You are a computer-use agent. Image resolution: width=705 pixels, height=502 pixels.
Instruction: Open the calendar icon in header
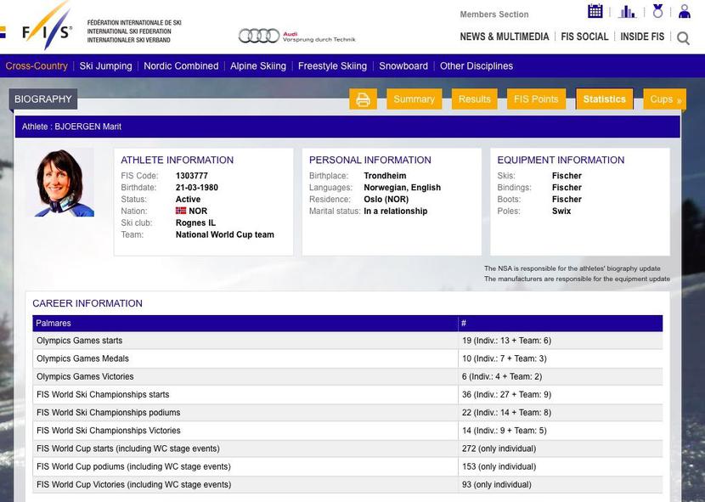coord(595,12)
